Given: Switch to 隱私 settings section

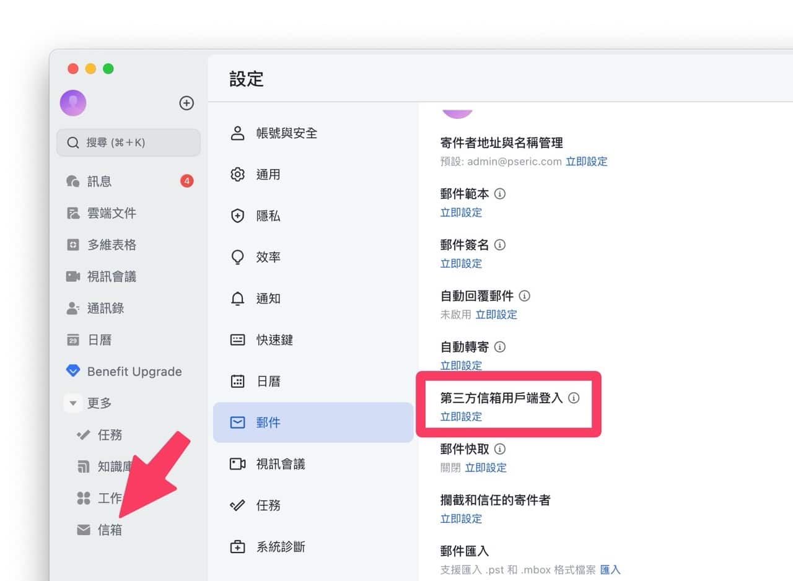Looking at the screenshot, I should (x=268, y=216).
